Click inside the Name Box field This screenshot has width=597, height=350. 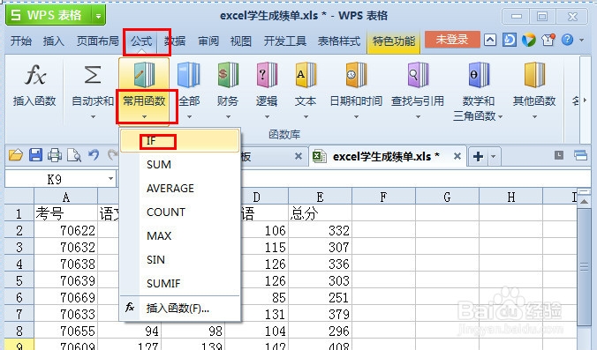click(55, 179)
